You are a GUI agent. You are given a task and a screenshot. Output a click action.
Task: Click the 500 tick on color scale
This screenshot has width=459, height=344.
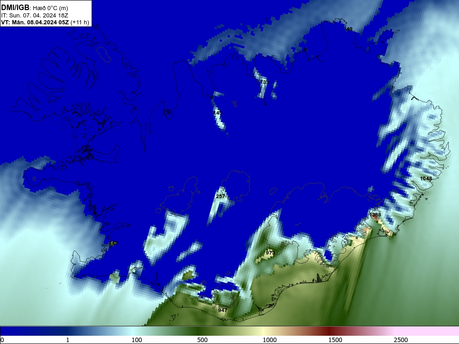point(202,340)
